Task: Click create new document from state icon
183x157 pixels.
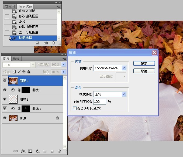Action: click(37, 43)
